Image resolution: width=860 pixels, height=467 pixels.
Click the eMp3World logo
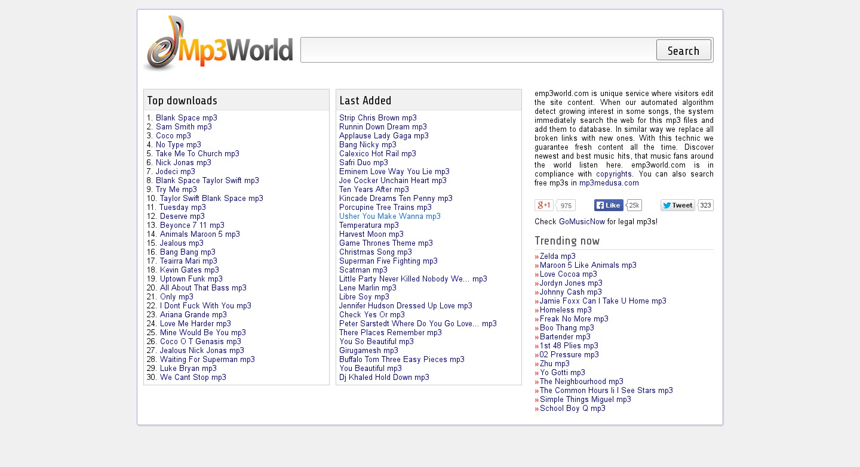click(x=218, y=44)
